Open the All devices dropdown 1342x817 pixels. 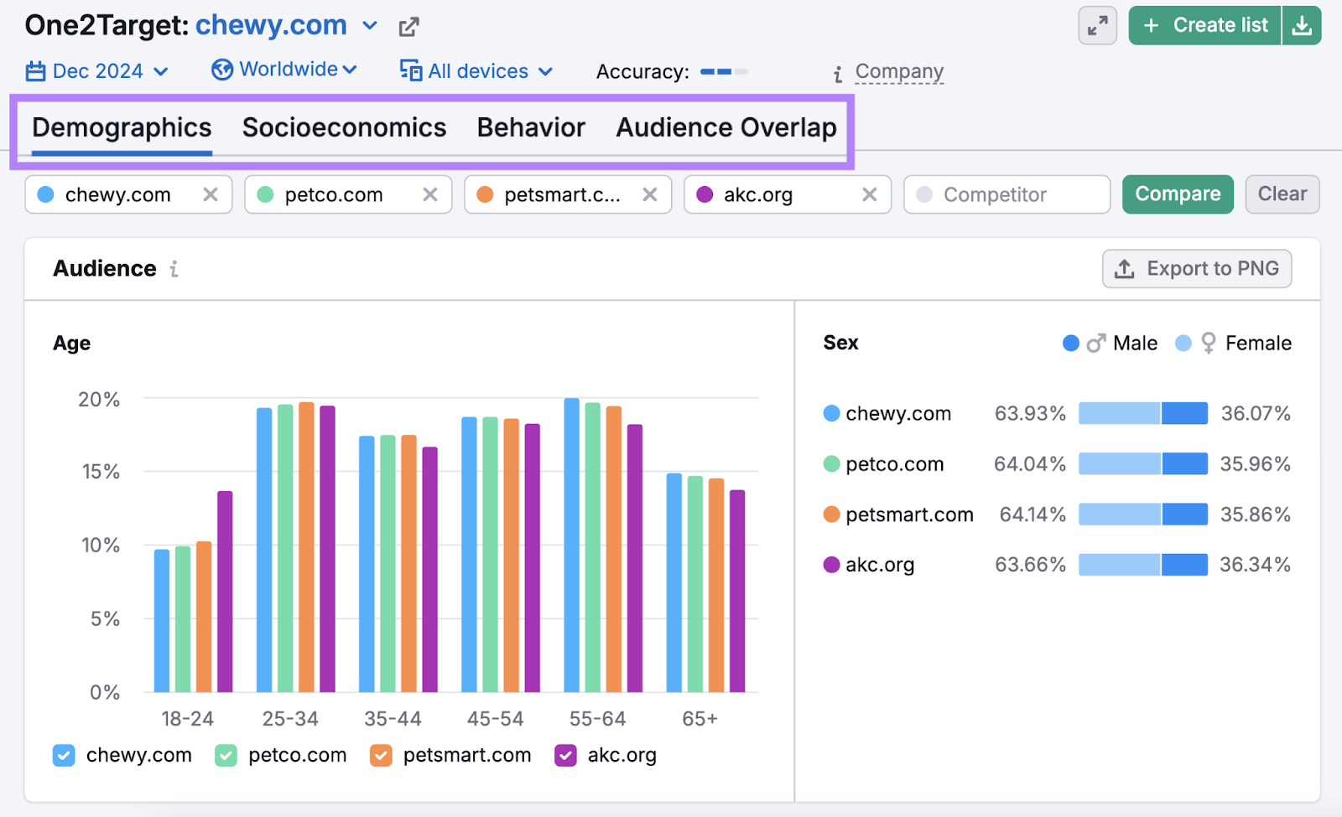click(476, 71)
